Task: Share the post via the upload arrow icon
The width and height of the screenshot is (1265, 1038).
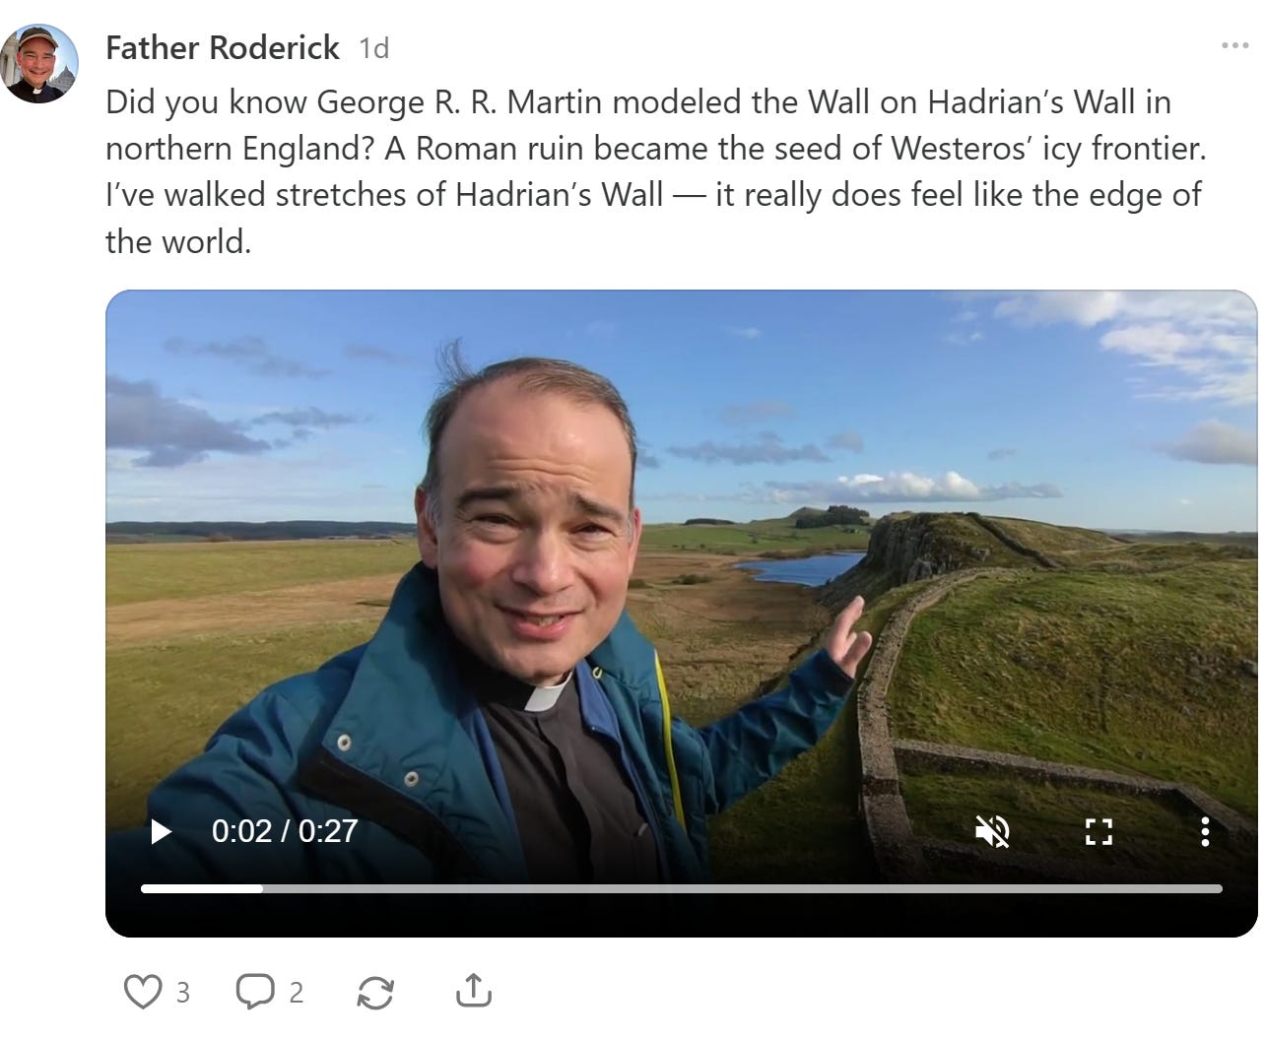Action: [474, 991]
